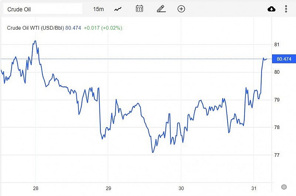
Task: Click the 77 price axis label
Action: tap(277, 155)
